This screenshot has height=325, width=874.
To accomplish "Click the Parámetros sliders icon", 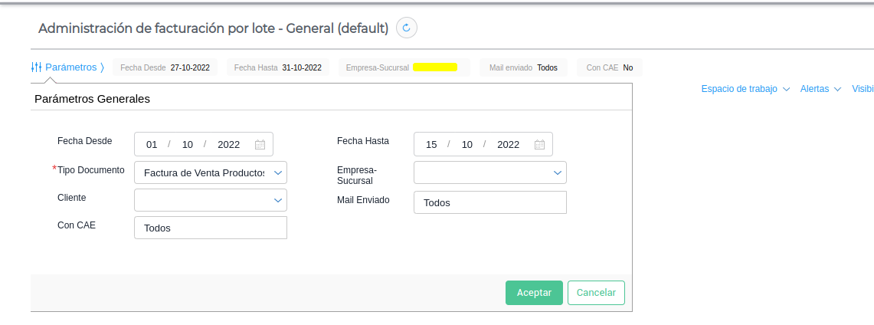I will (x=36, y=67).
